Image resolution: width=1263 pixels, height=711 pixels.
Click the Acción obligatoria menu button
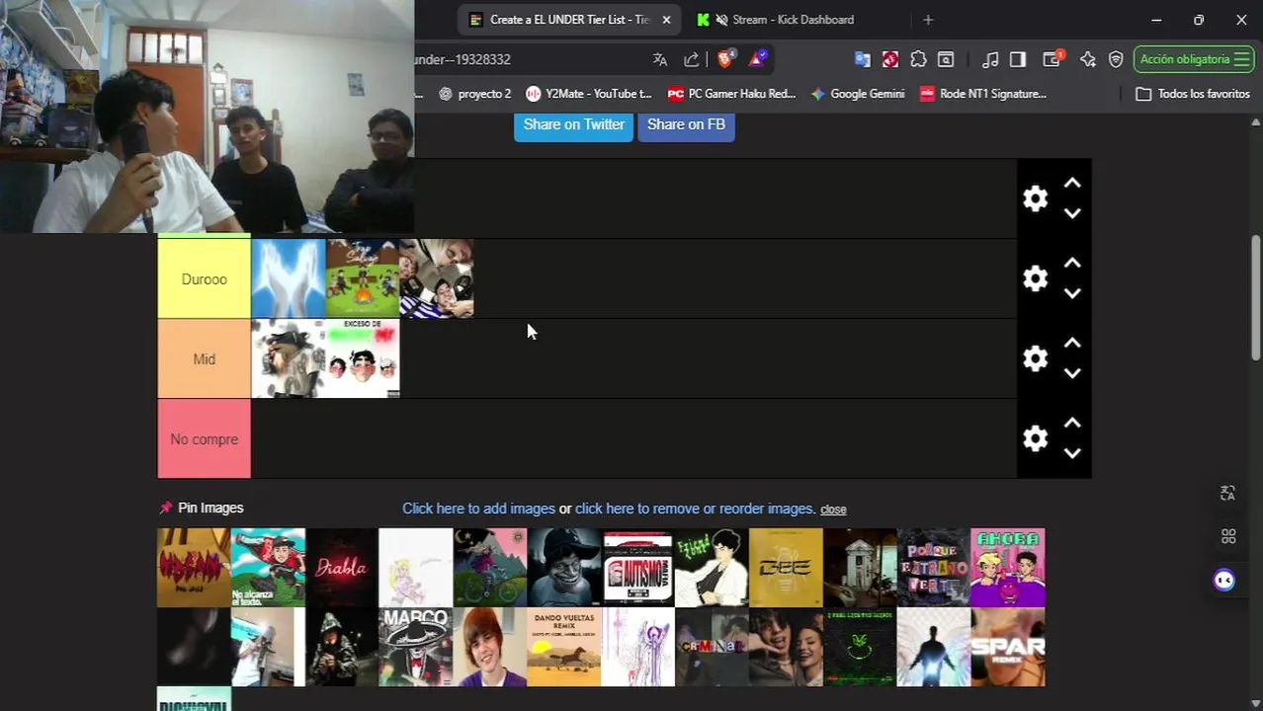[x=1194, y=59]
